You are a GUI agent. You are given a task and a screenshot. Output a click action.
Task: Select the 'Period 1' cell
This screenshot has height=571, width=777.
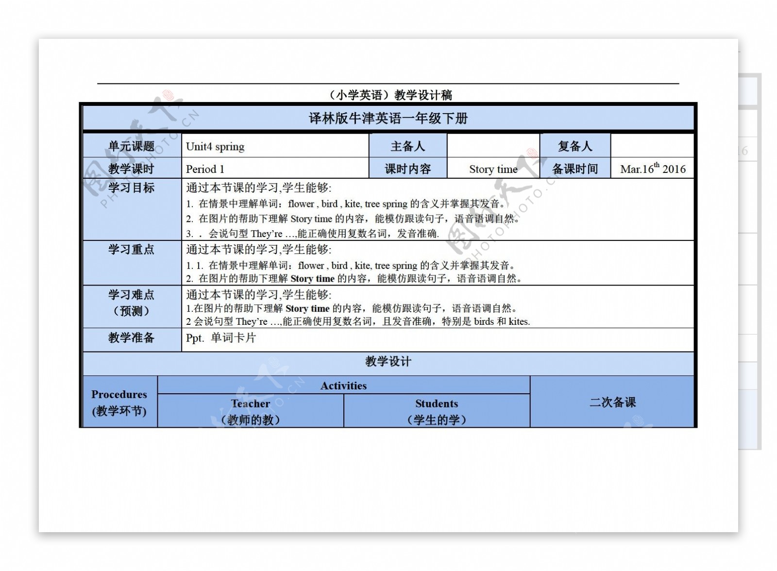coord(275,168)
